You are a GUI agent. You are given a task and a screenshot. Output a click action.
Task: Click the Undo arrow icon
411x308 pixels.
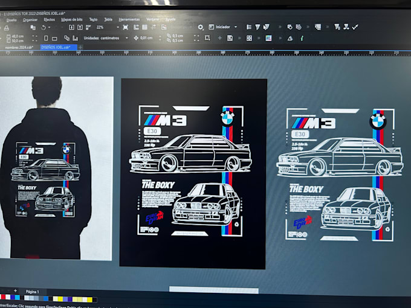point(44,27)
